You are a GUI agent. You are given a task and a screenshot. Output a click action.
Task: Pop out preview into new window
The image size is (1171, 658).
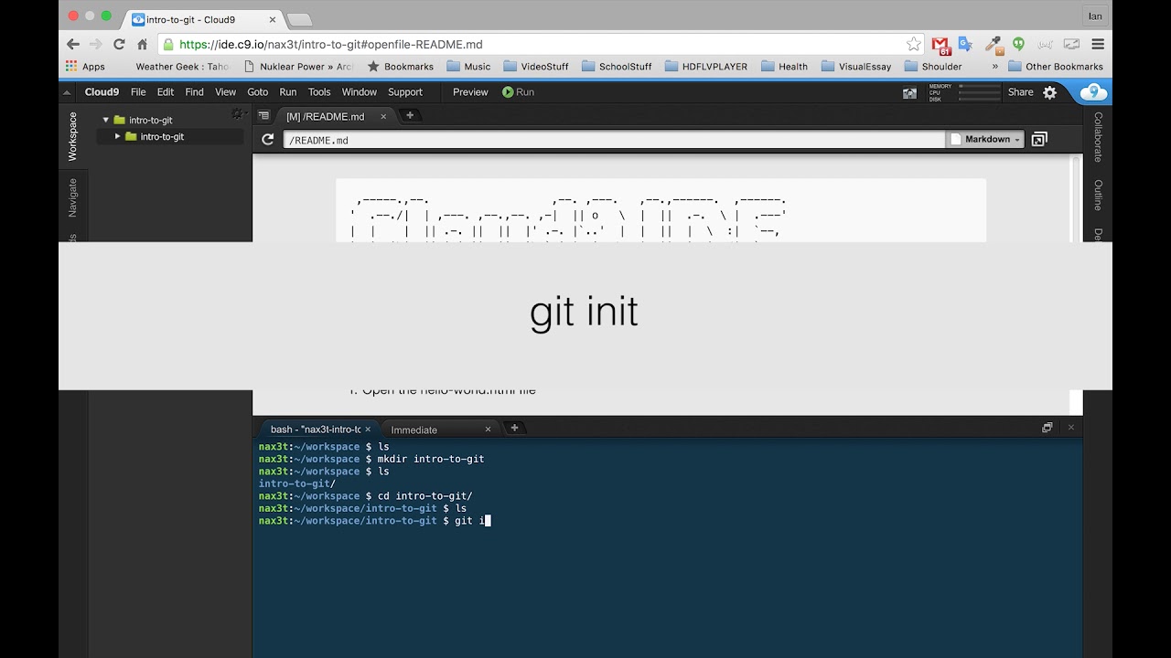tap(1039, 140)
